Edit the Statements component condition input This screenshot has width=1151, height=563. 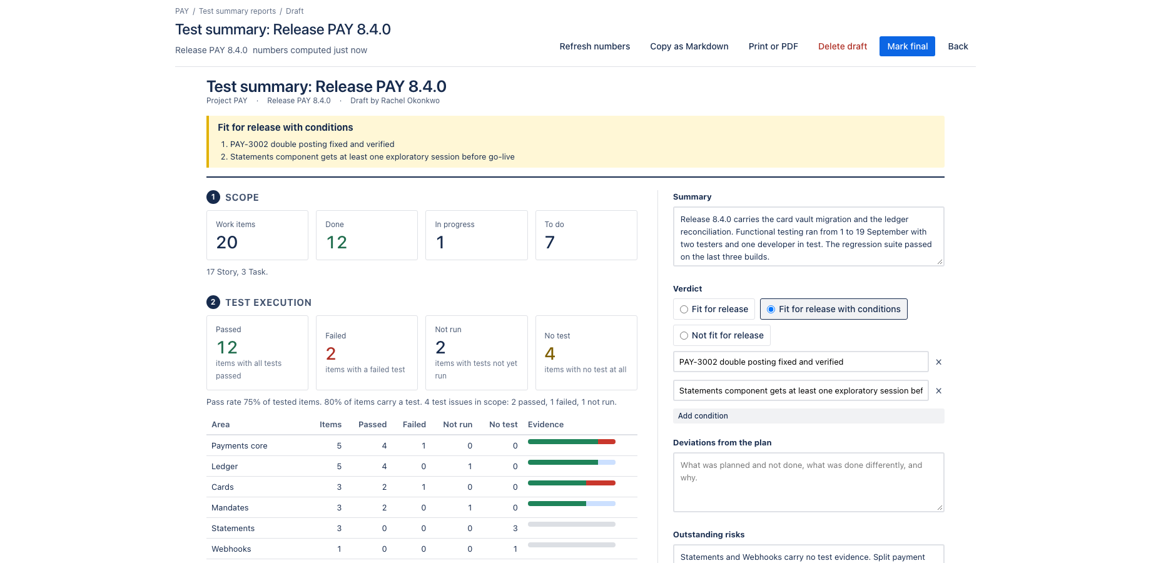tap(801, 390)
